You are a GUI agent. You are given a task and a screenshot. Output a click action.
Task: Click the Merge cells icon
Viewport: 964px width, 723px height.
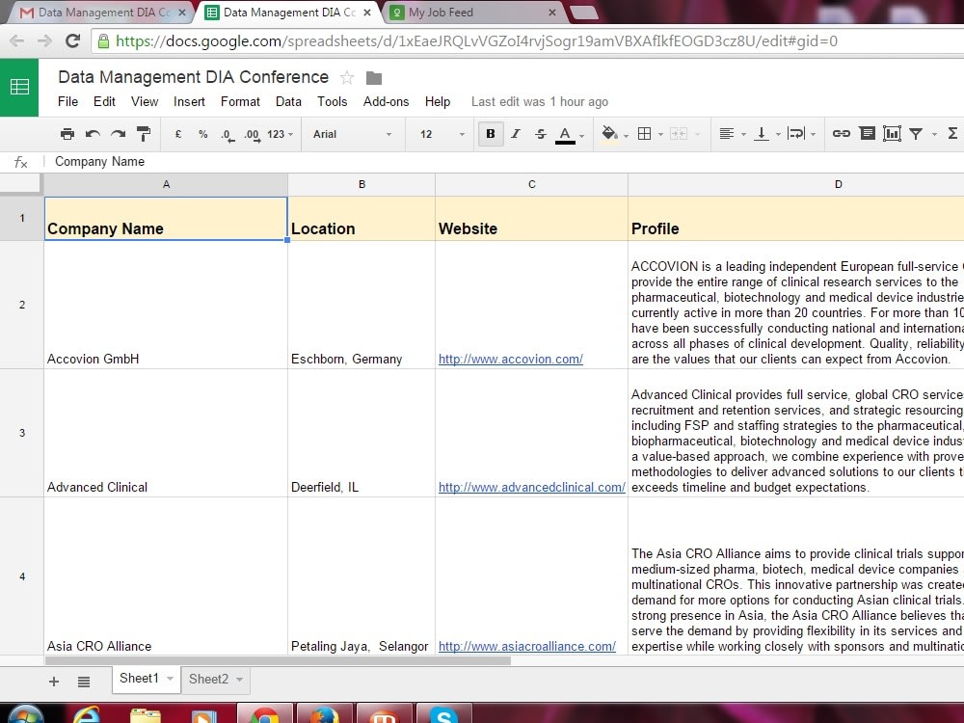point(679,134)
